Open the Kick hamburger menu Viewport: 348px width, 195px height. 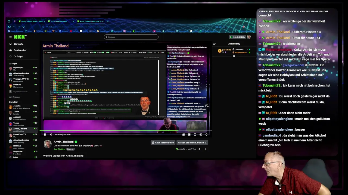10,37
